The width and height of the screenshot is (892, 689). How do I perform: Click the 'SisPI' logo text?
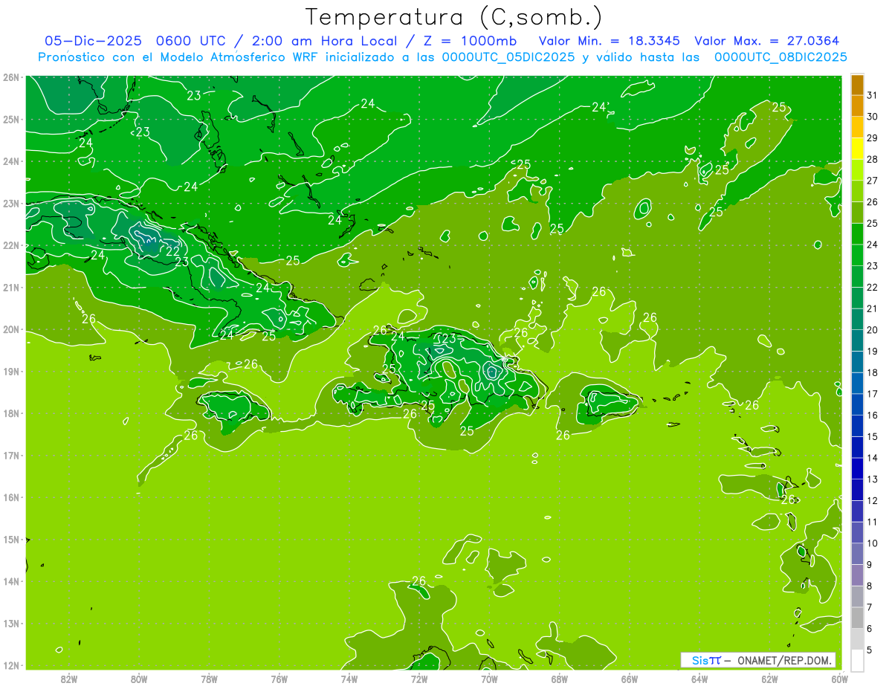706,660
